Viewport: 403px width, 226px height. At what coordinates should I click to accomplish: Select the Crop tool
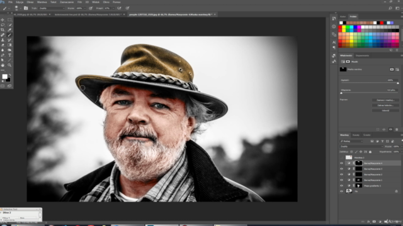click(x=3, y=30)
